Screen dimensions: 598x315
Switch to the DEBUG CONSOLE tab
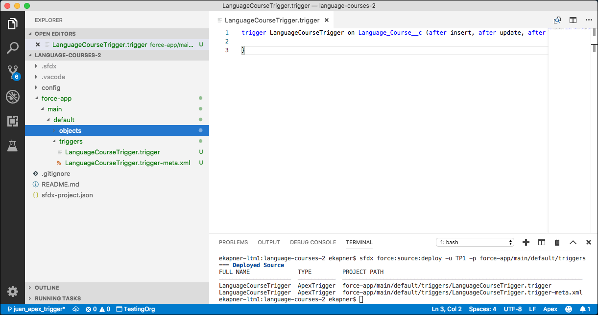(313, 242)
